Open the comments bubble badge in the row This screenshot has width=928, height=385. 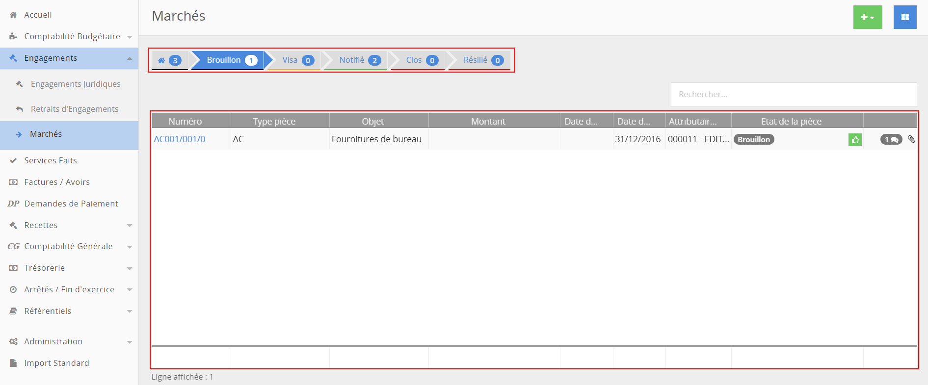[x=891, y=140]
